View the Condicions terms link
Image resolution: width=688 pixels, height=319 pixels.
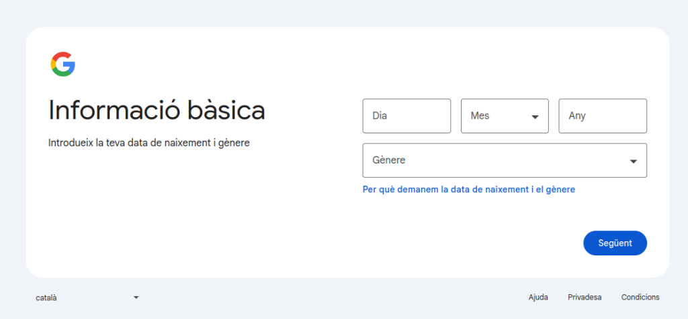[640, 297]
